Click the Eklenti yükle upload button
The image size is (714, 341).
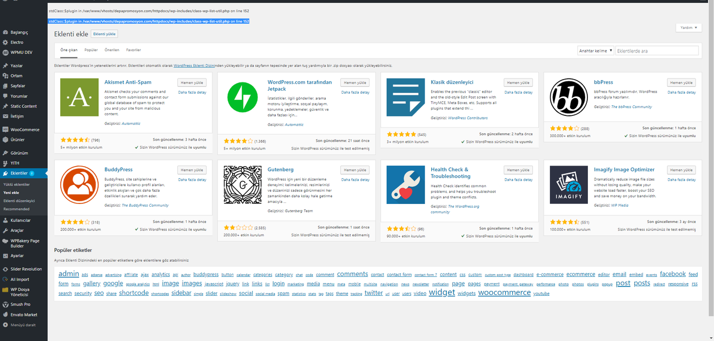104,34
